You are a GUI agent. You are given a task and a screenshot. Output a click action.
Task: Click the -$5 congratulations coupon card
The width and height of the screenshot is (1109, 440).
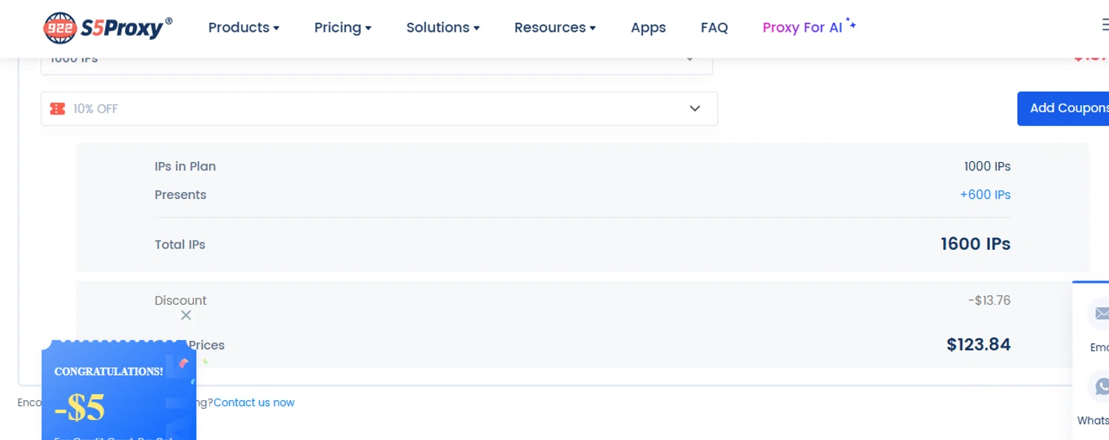[119, 390]
